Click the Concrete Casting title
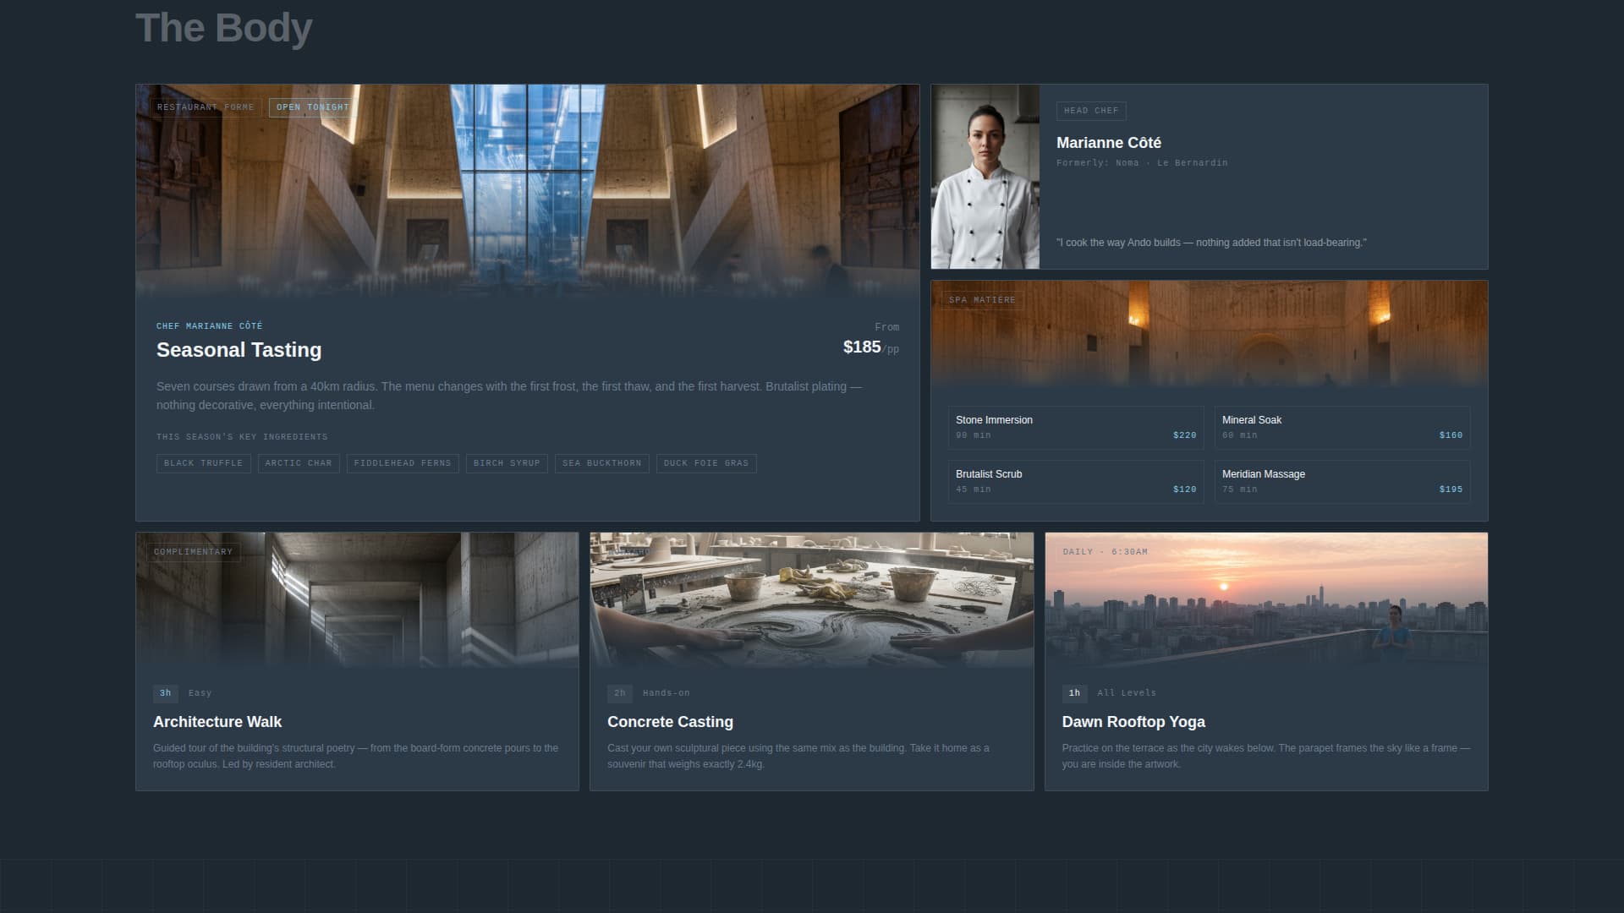 (x=671, y=722)
